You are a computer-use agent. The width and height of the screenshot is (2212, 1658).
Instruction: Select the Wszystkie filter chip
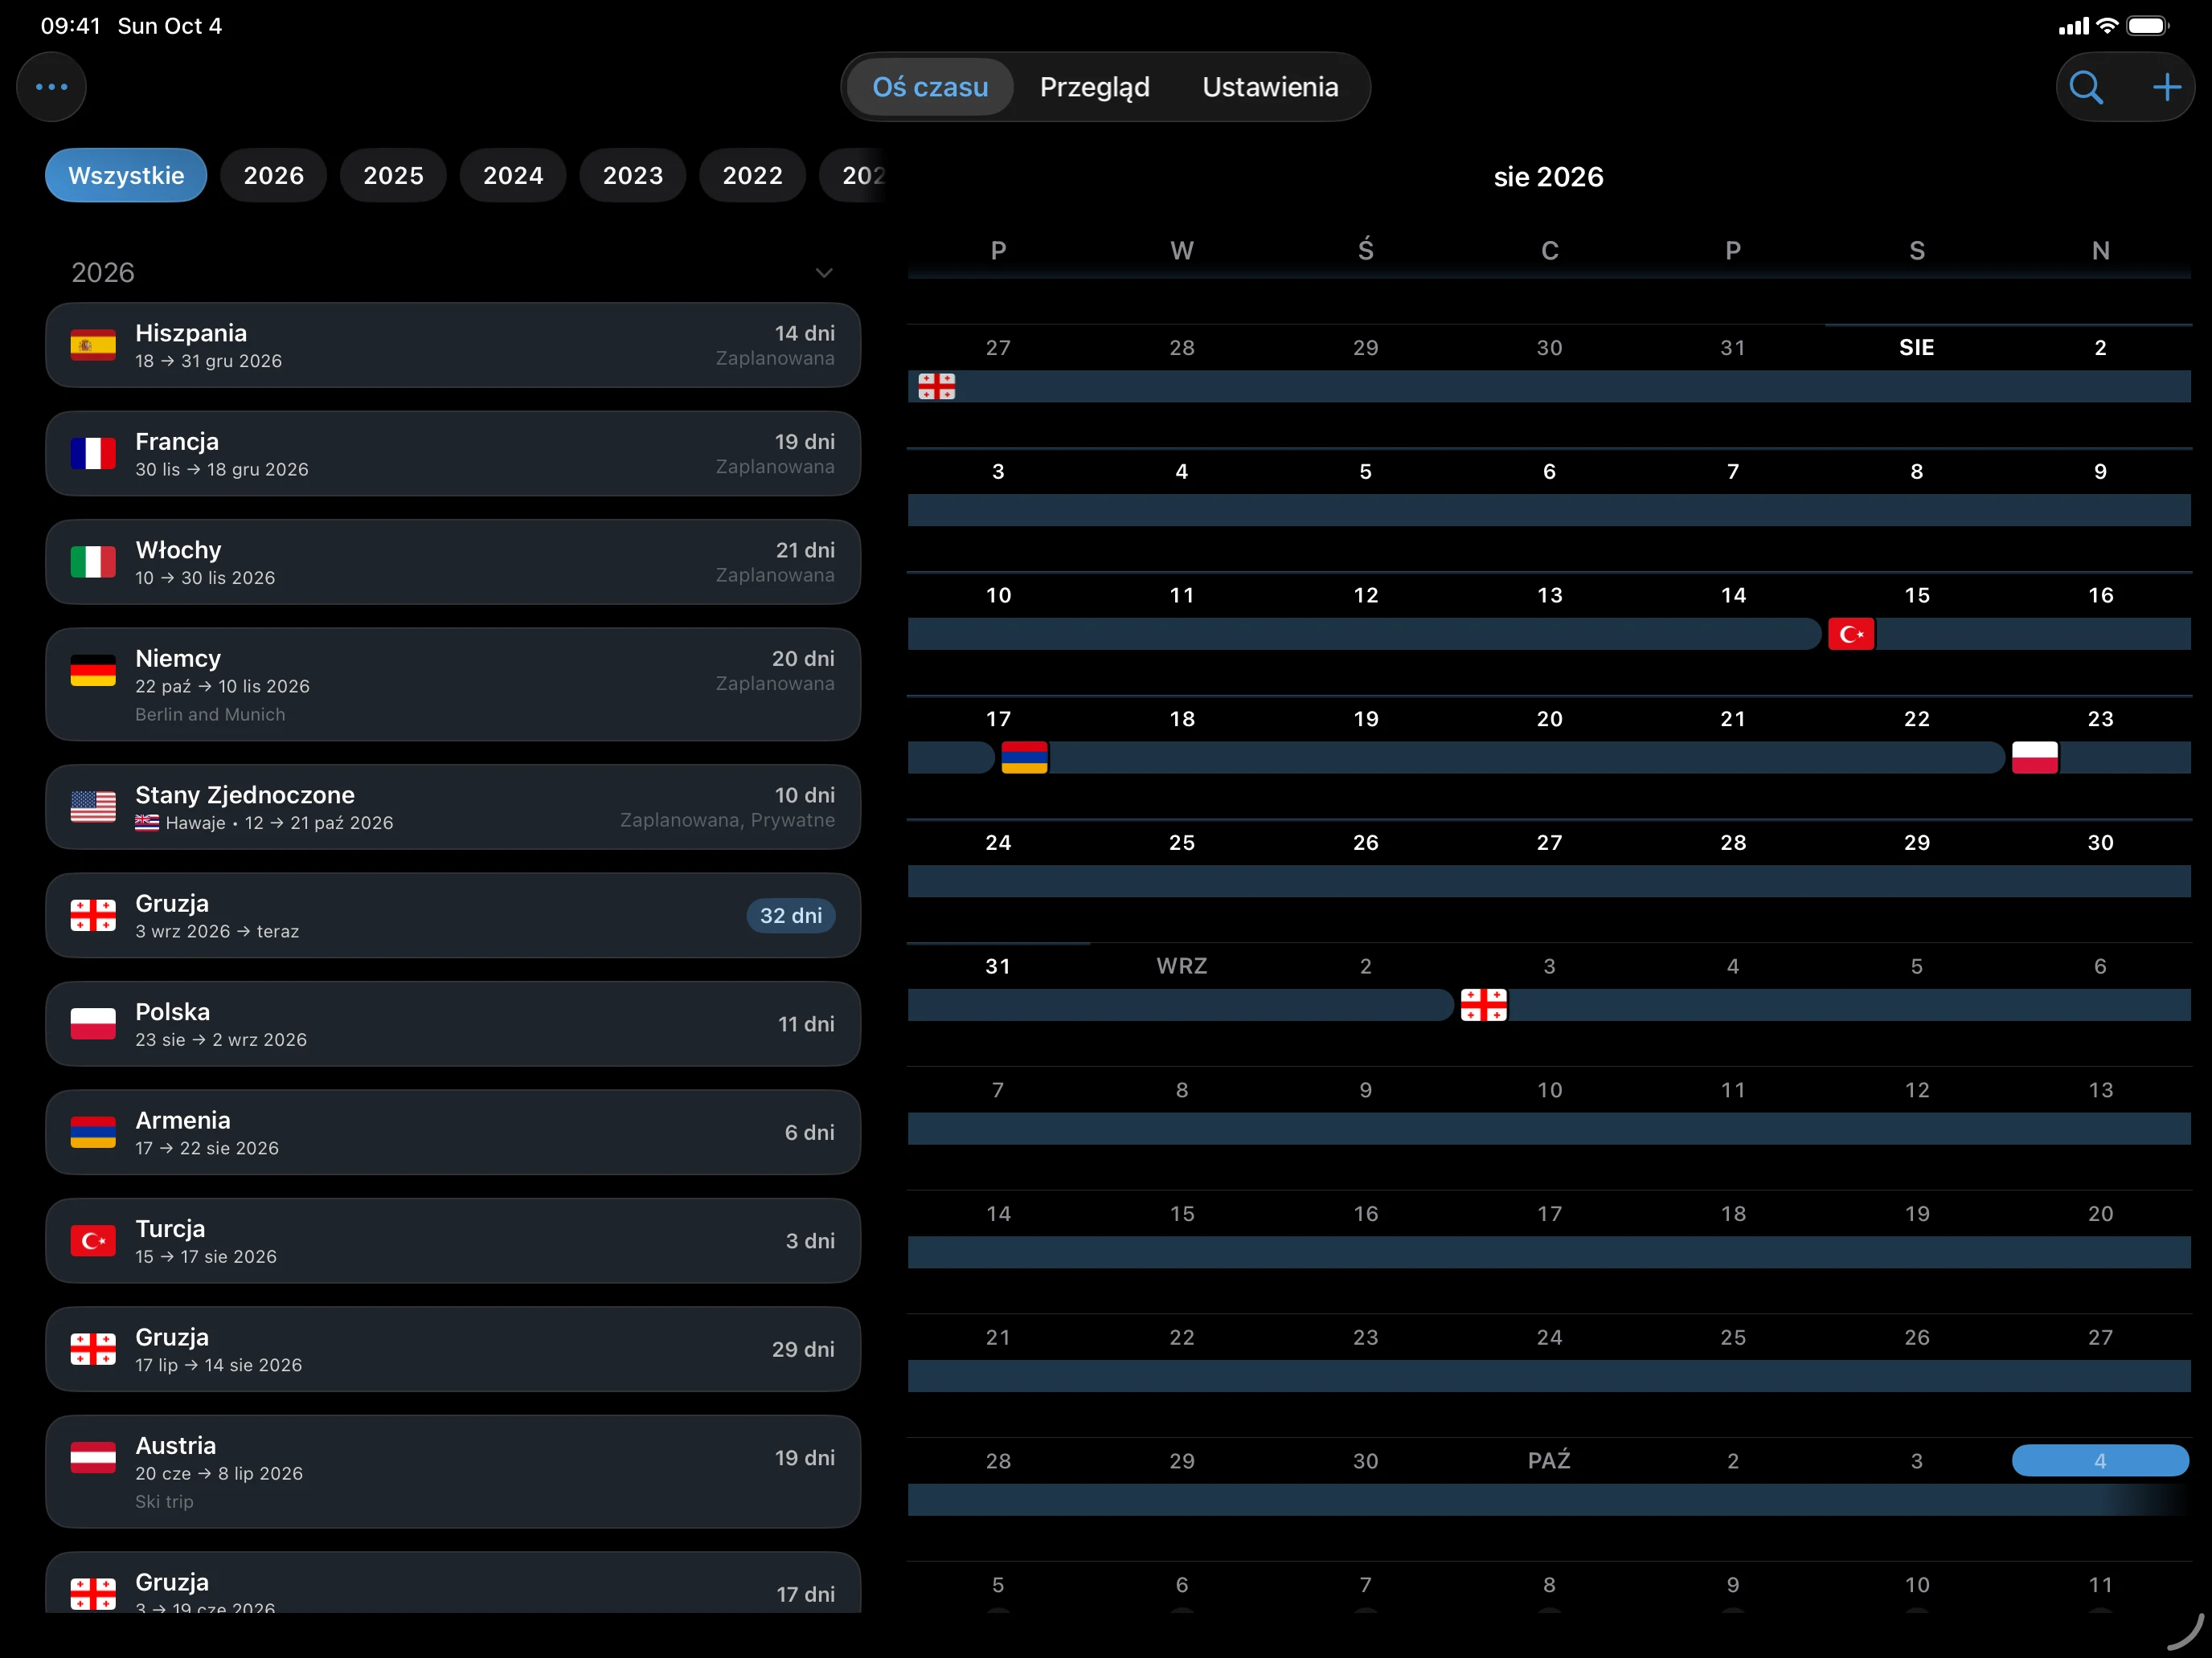[x=126, y=176]
